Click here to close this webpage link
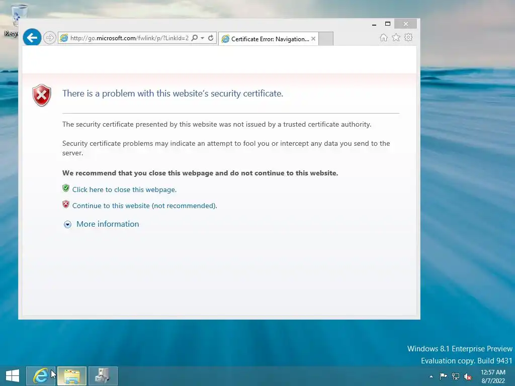The image size is (515, 386). [125, 189]
